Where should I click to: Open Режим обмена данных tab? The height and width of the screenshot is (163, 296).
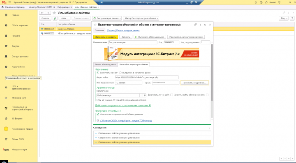(x=106, y=64)
